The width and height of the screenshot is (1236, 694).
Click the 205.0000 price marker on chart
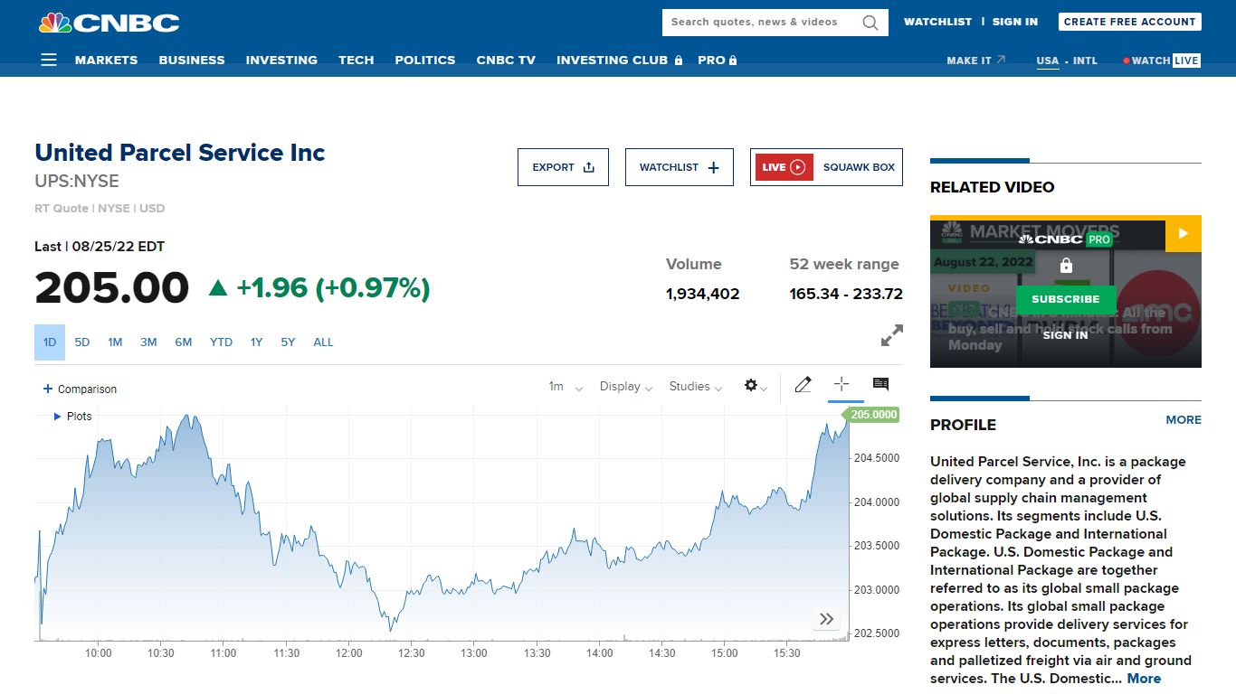(x=871, y=415)
